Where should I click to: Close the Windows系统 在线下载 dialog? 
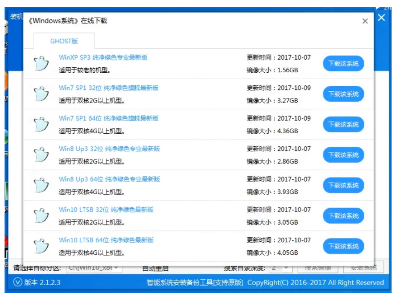[x=365, y=22]
